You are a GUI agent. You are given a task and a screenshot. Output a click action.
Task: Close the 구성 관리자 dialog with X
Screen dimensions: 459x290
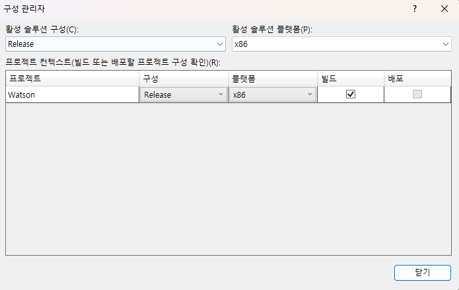(444, 9)
